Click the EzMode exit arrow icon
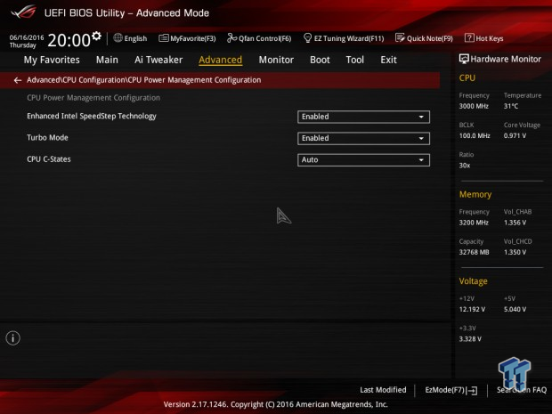Screen dimensions: 552x414 pos(473,390)
